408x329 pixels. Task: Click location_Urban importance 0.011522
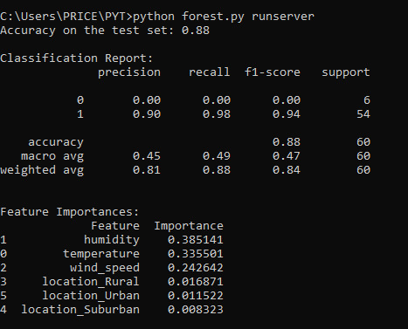click(196, 296)
